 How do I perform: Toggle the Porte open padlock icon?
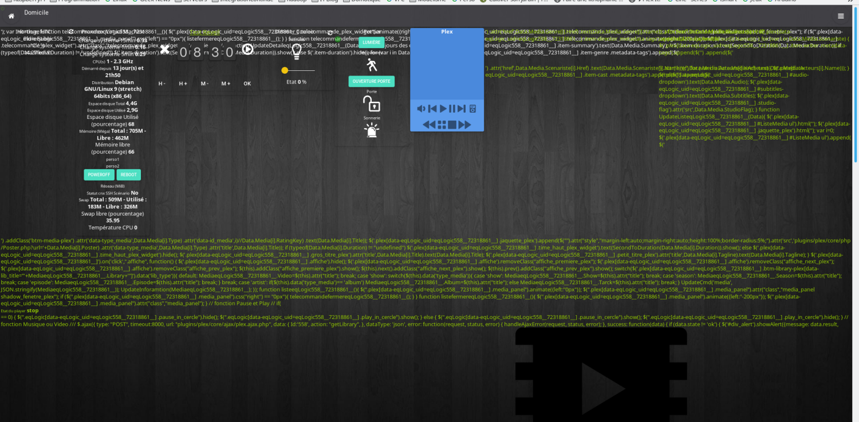point(372,103)
